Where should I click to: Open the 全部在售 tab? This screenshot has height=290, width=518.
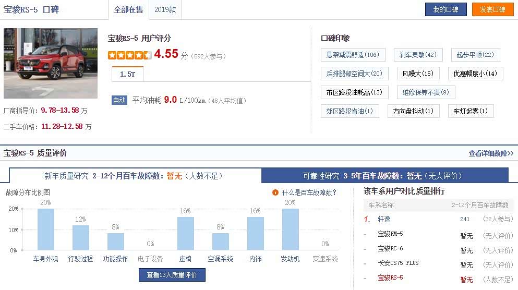(128, 9)
